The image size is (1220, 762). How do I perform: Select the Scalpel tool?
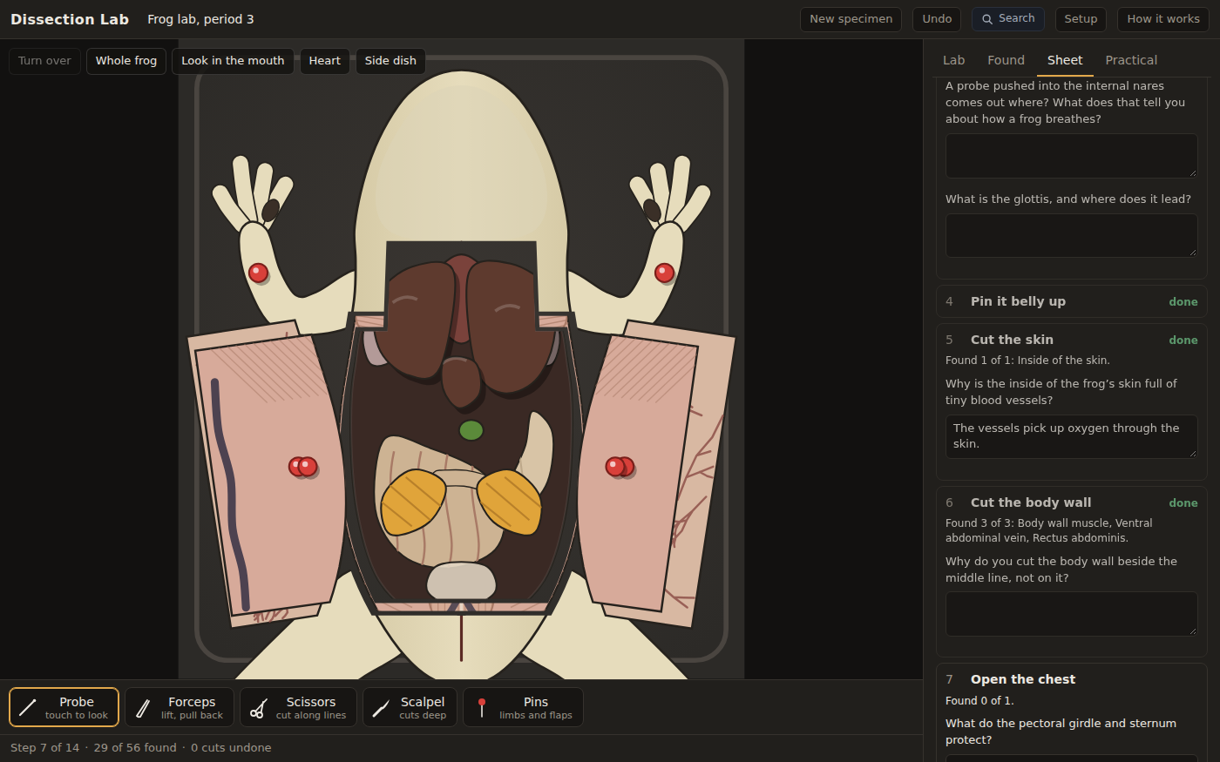pyautogui.click(x=410, y=707)
